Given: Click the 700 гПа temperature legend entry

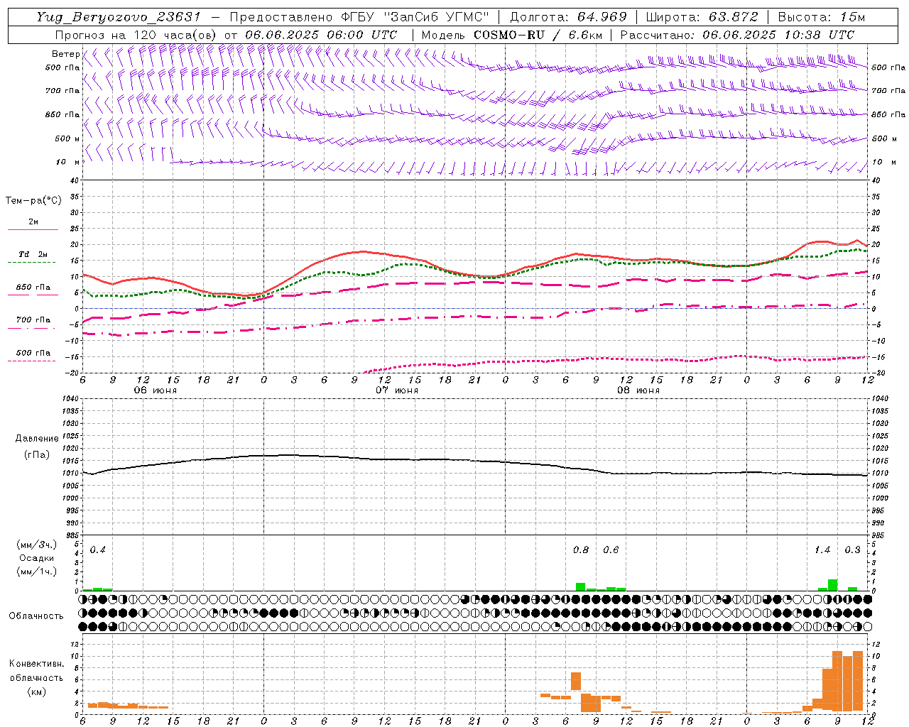Looking at the screenshot, I should coord(33,320).
